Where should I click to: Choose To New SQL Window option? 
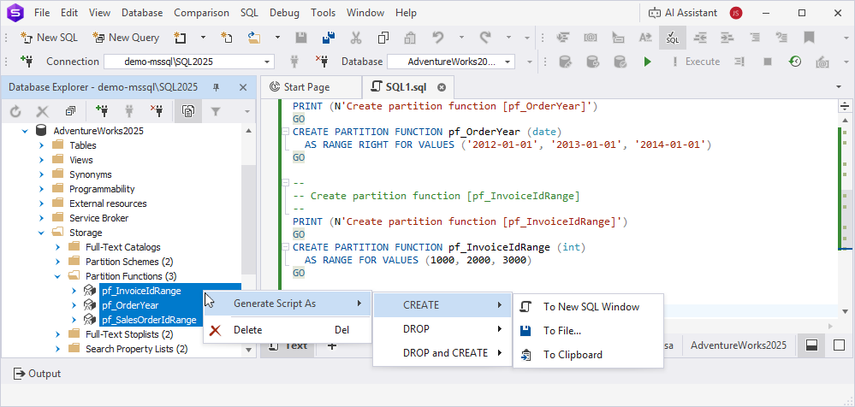coord(588,307)
